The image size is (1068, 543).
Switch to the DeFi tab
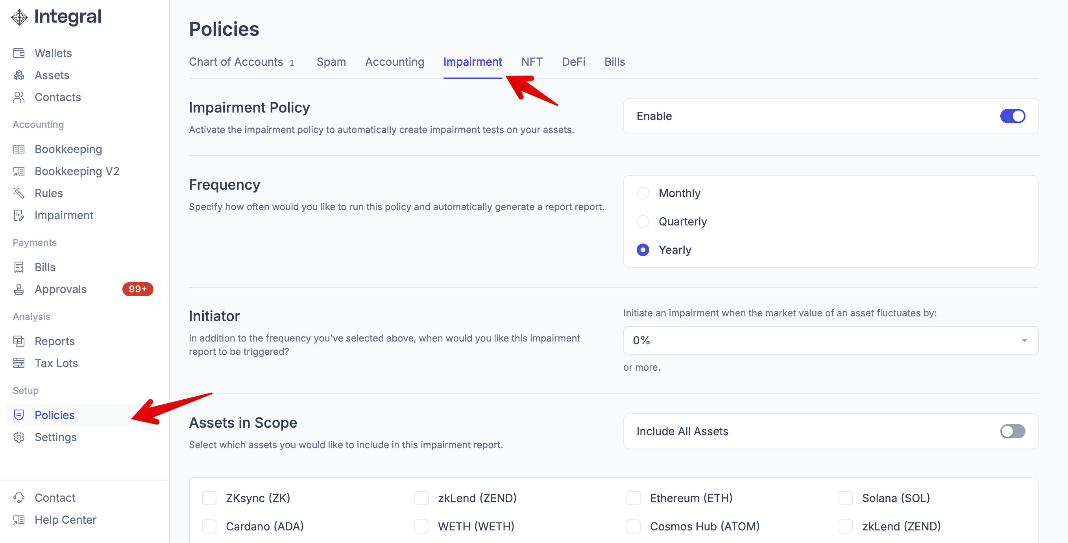573,62
